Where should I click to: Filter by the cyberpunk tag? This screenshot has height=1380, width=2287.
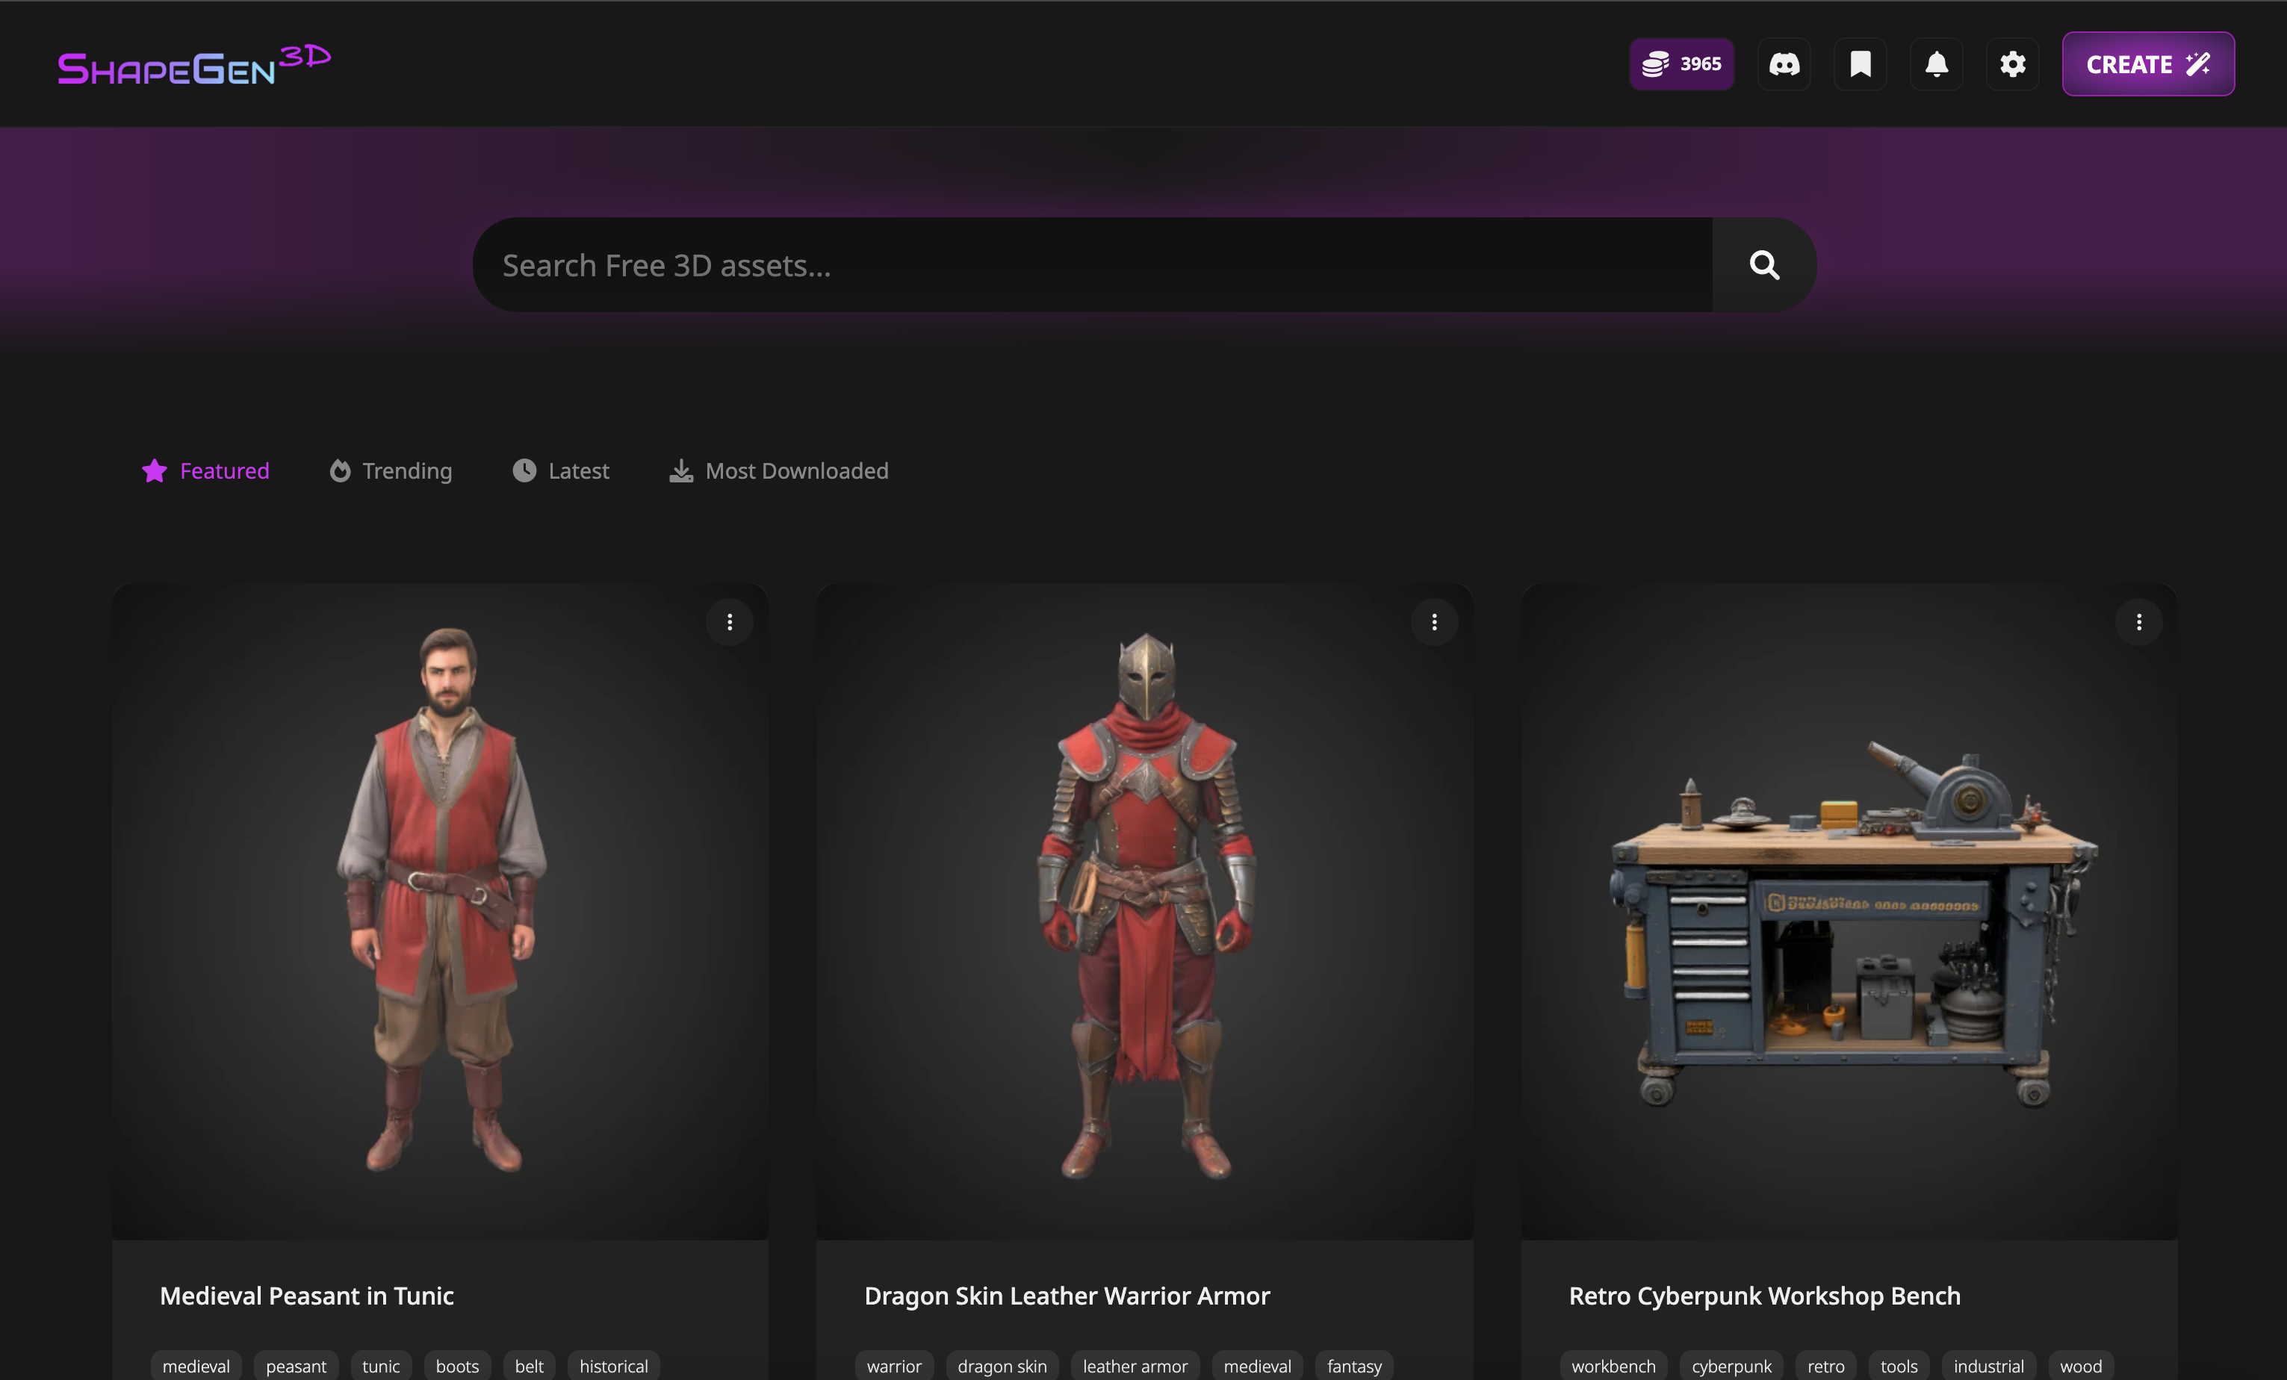1731,1366
